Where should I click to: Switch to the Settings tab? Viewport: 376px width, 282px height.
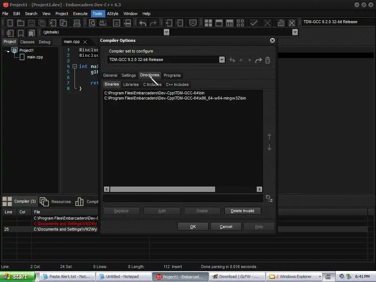pyautogui.click(x=129, y=75)
